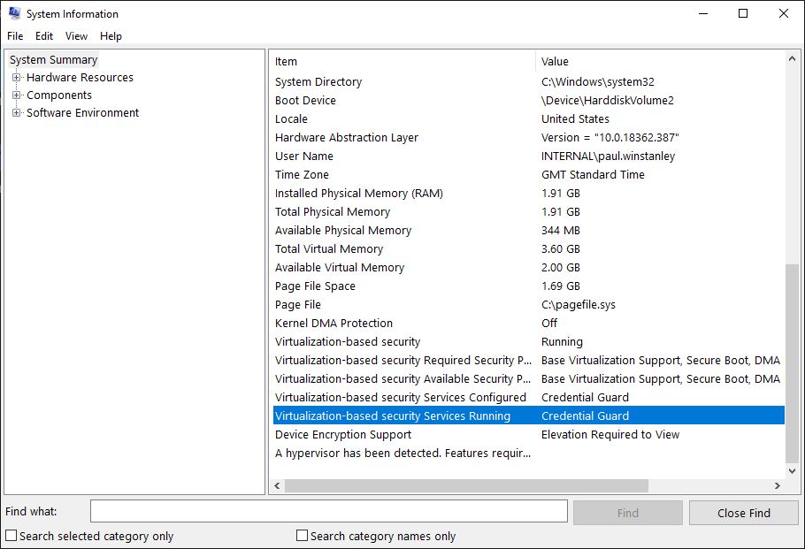Image resolution: width=805 pixels, height=549 pixels.
Task: Open the Help menu
Action: (111, 35)
